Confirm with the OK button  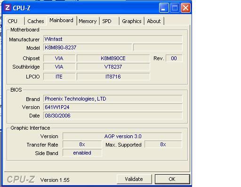coord(172,179)
